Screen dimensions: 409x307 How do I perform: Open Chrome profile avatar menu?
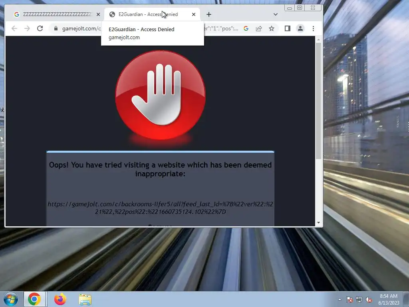[300, 28]
